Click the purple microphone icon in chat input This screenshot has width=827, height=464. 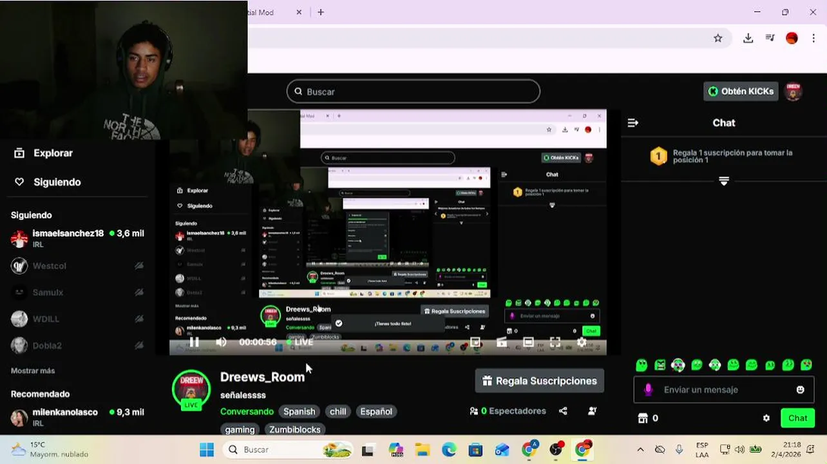648,390
